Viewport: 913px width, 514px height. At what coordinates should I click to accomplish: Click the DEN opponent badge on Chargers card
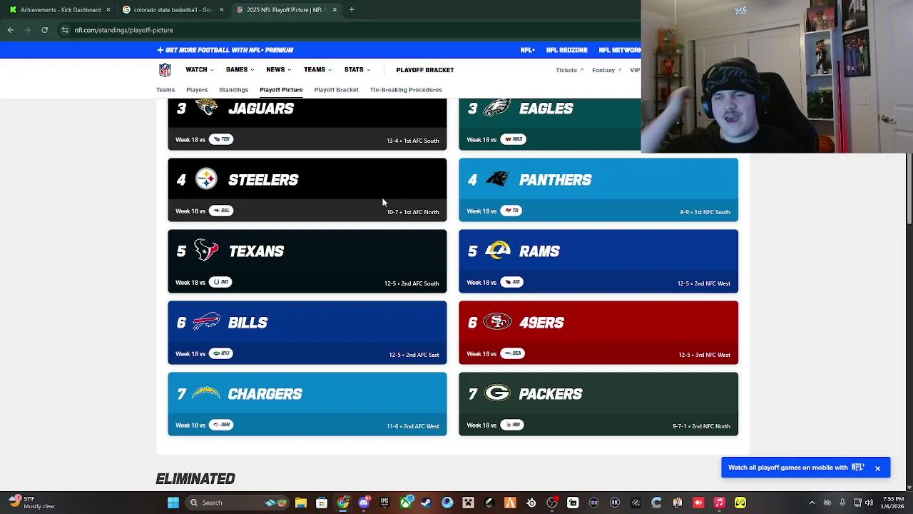pos(221,425)
